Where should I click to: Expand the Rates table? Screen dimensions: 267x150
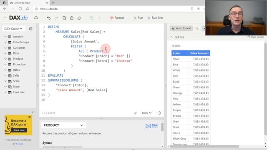tap(5, 70)
